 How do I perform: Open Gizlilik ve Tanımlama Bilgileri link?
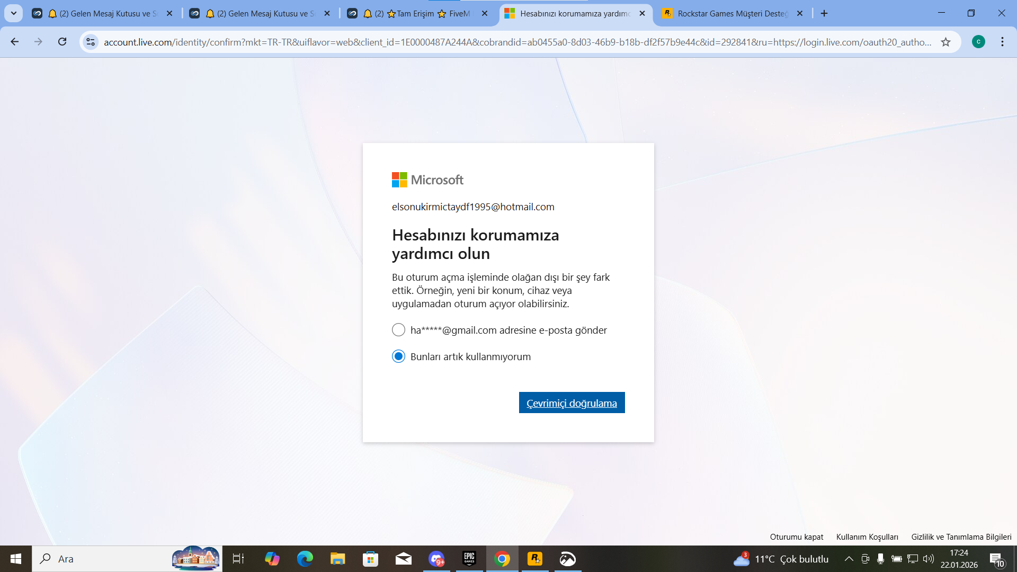(x=961, y=537)
